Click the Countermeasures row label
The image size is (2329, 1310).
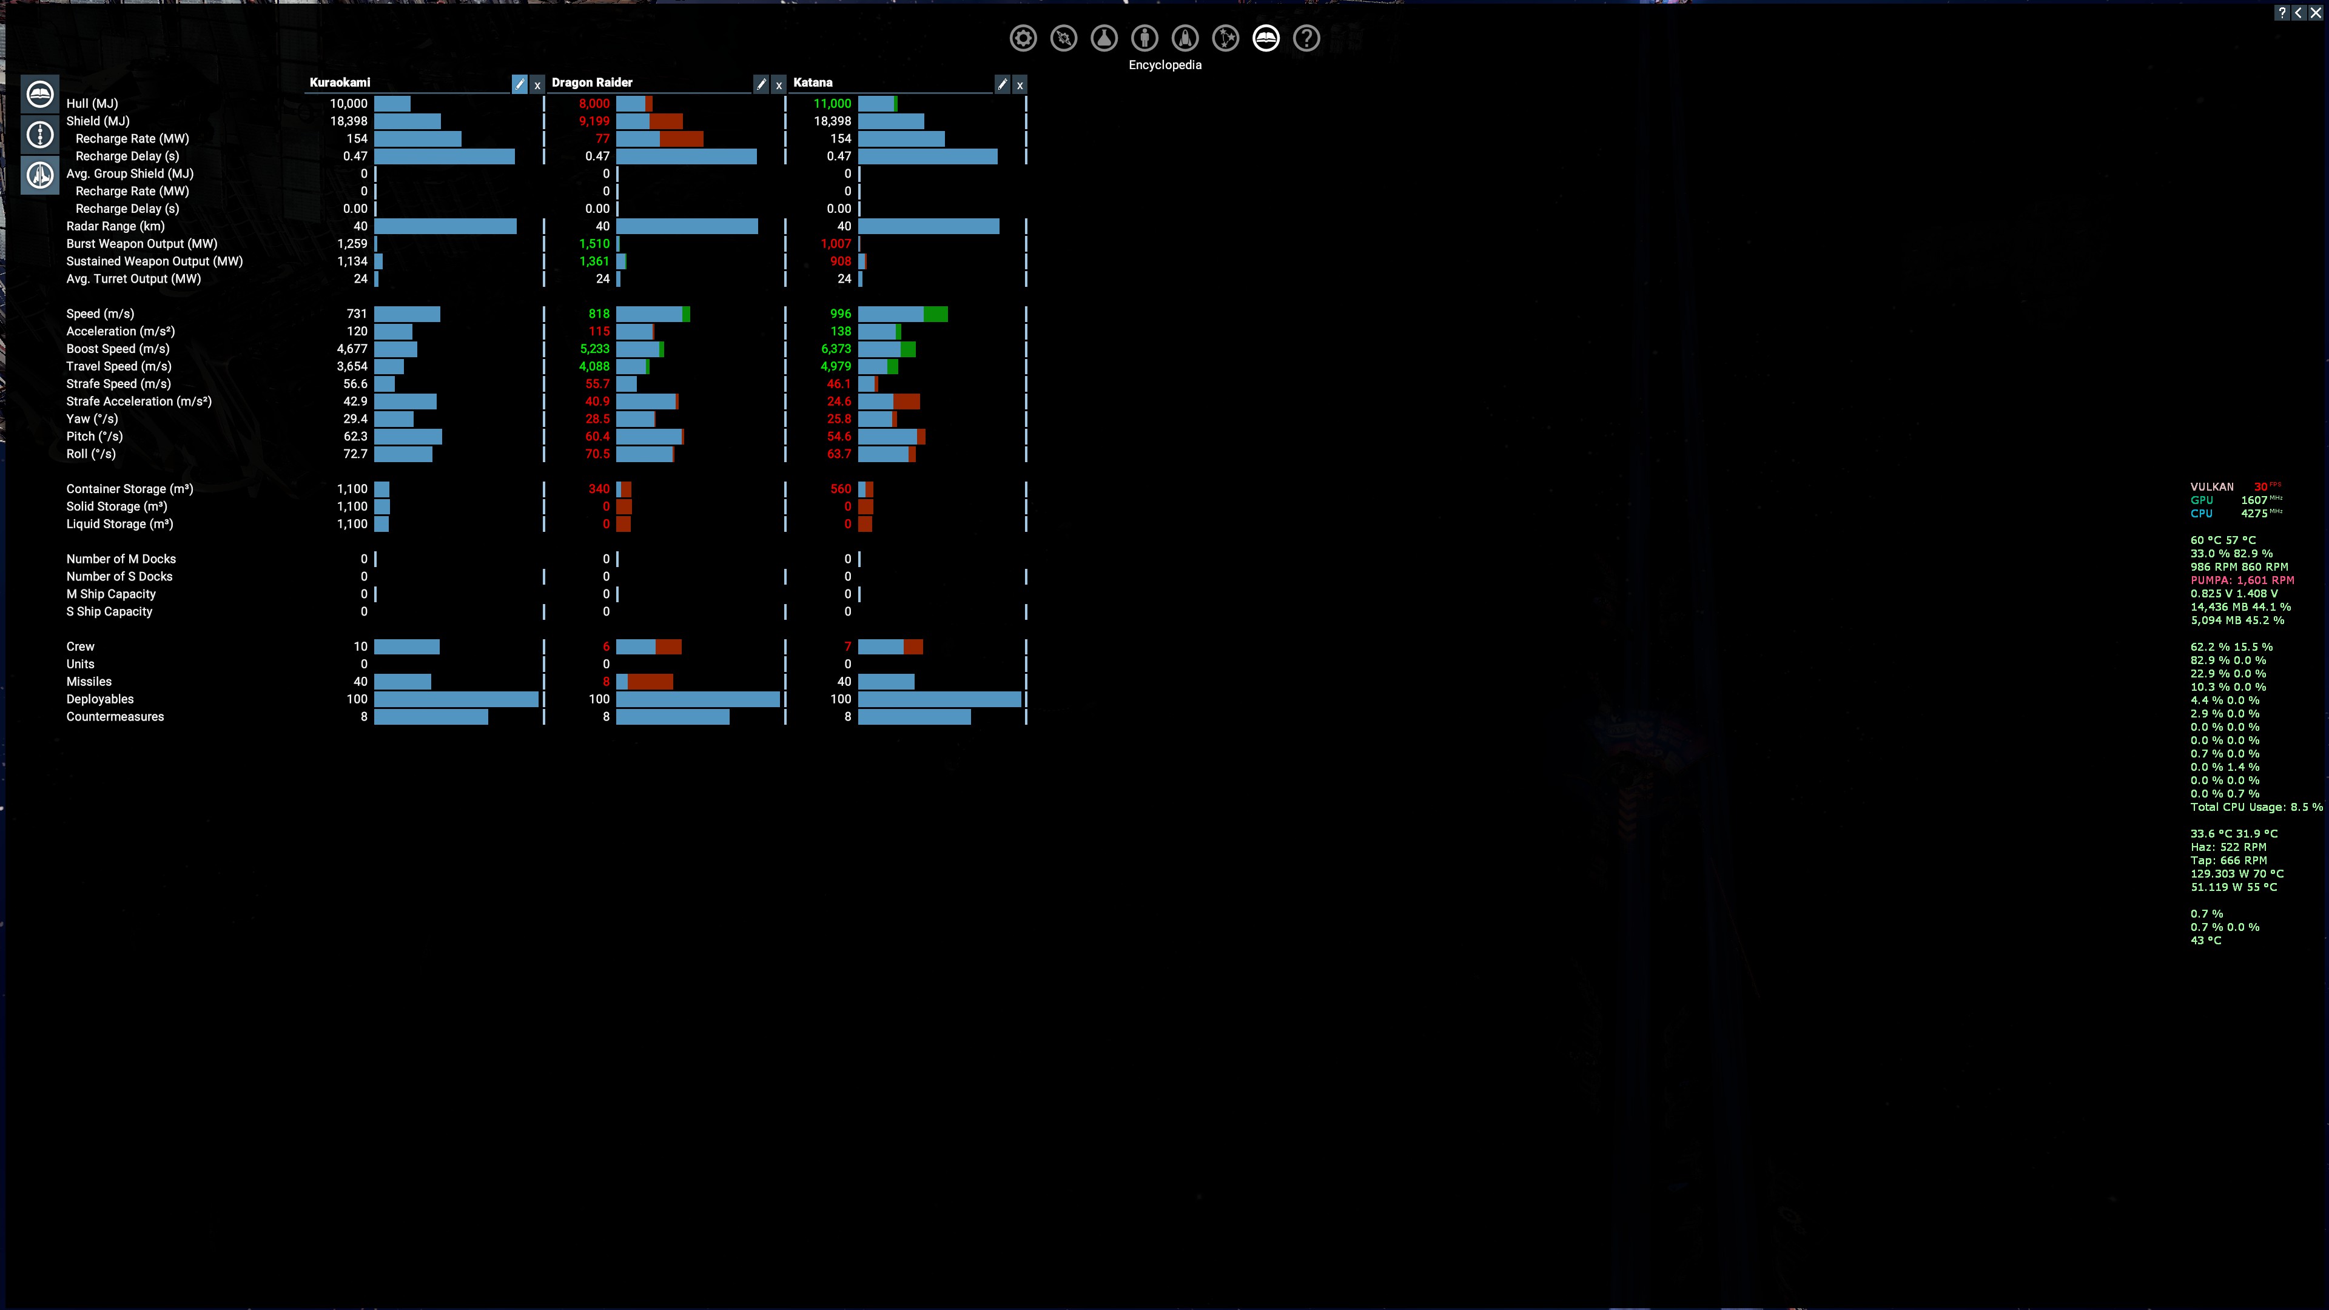pyautogui.click(x=115, y=717)
